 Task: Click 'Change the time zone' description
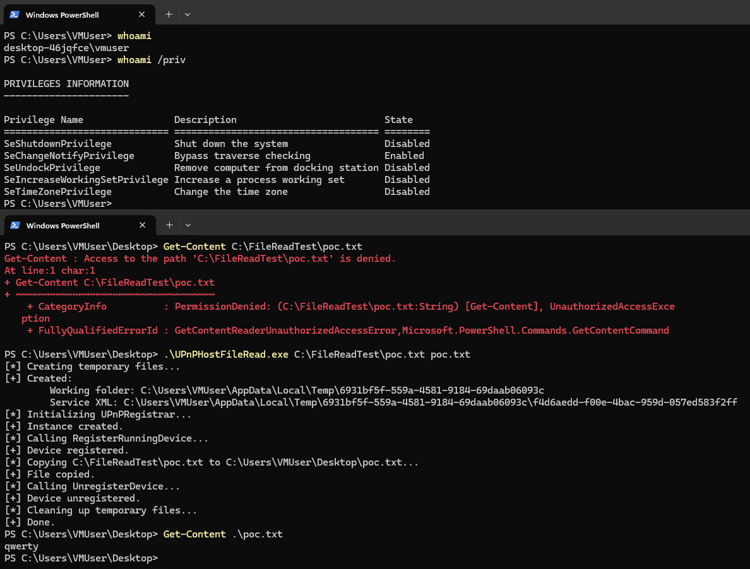point(231,191)
